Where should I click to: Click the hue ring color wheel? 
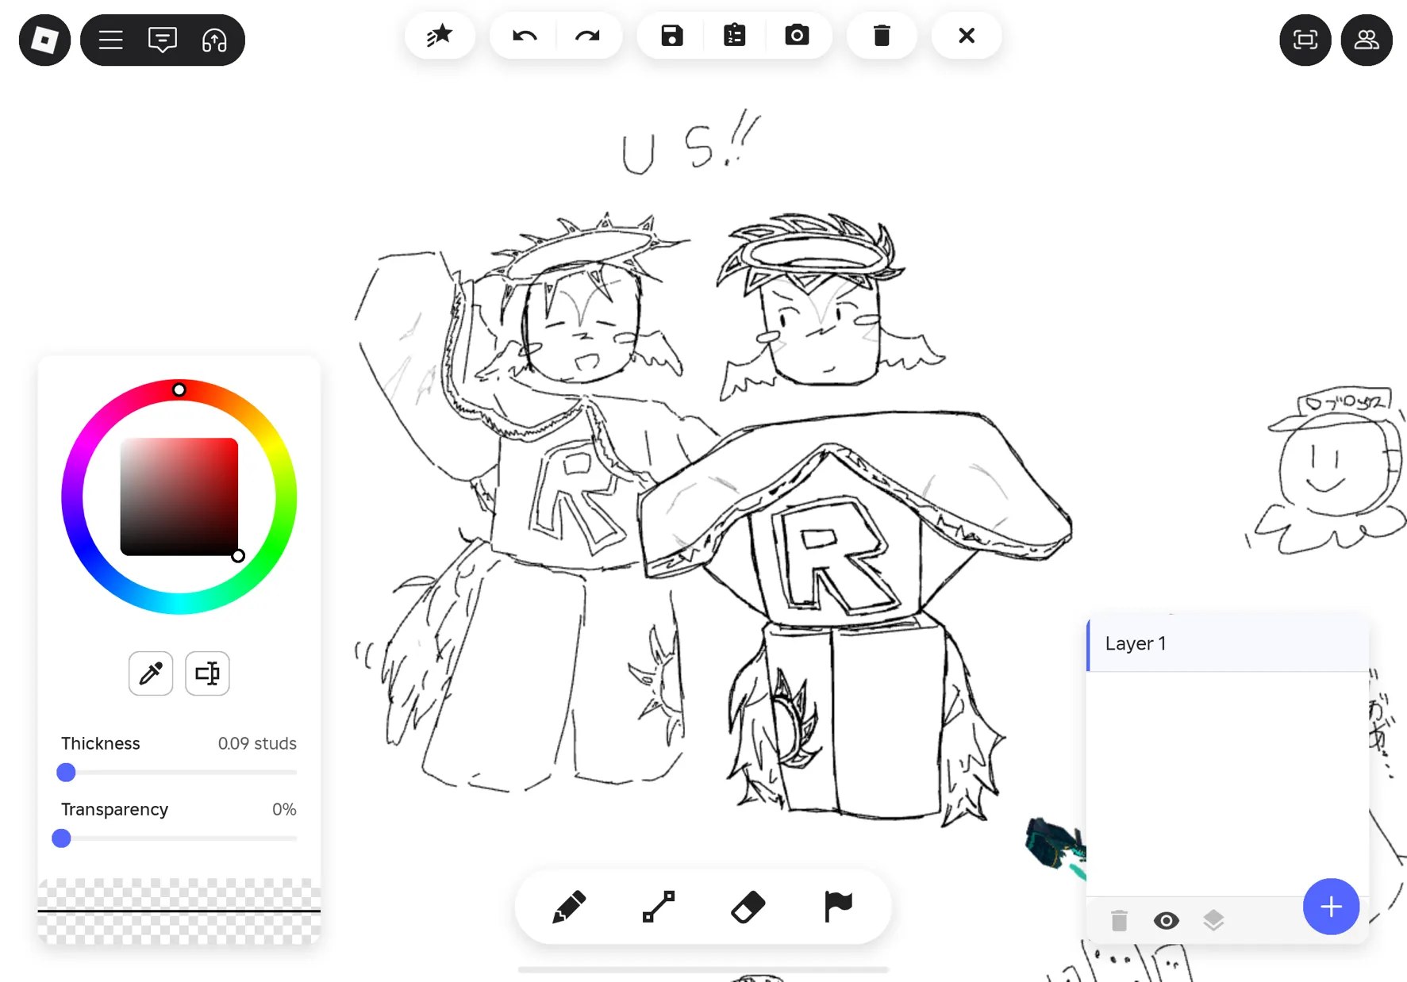[179, 497]
